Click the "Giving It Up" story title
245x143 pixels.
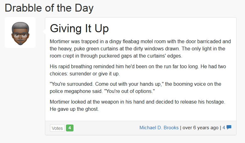coord(79,28)
